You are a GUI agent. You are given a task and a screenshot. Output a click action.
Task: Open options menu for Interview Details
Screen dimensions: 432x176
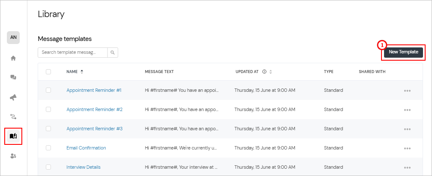(407, 167)
